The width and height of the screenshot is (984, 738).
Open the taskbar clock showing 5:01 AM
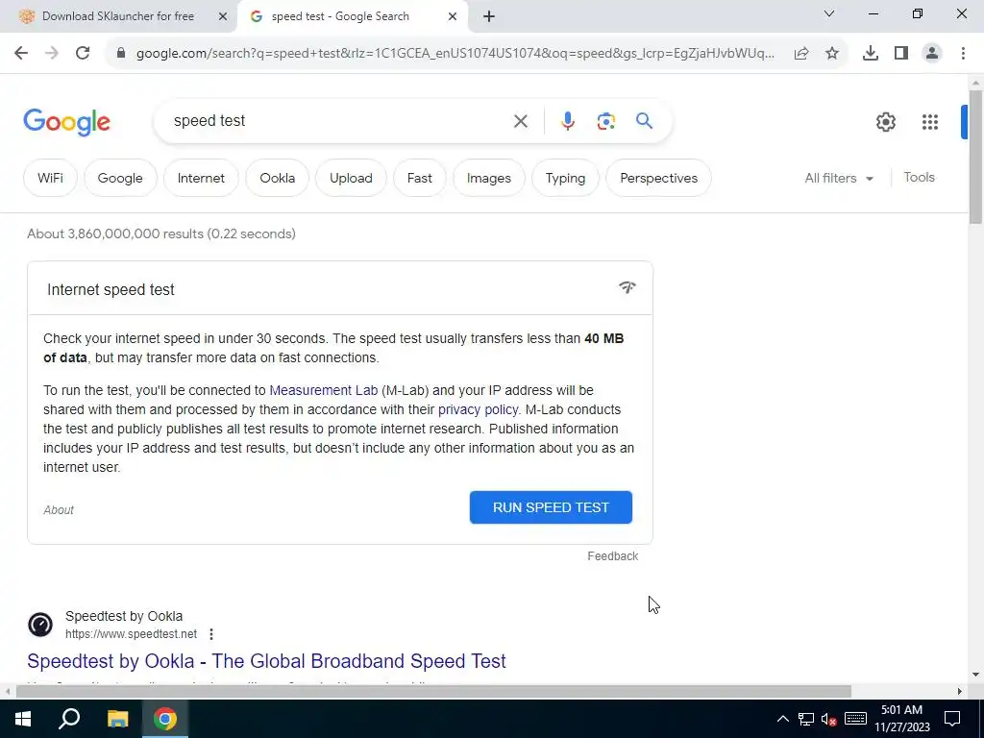[901, 719]
